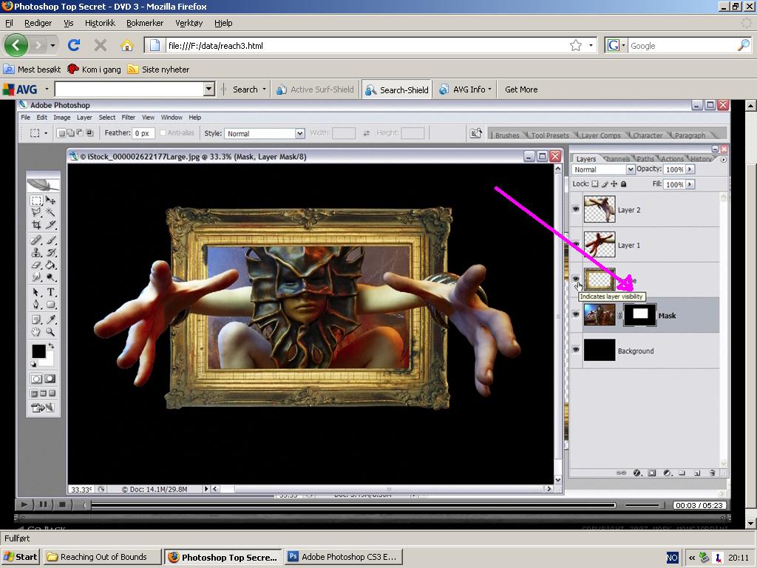The height and width of the screenshot is (568, 757).
Task: Select the Paint Bucket tool
Action: pos(50,266)
